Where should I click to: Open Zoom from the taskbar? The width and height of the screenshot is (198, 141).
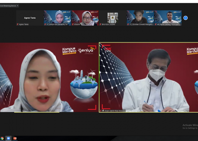[x=8, y=138]
